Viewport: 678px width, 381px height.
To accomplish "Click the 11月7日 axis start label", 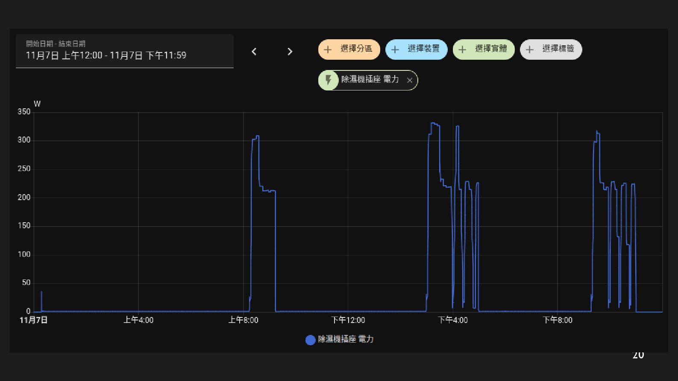I will (34, 320).
